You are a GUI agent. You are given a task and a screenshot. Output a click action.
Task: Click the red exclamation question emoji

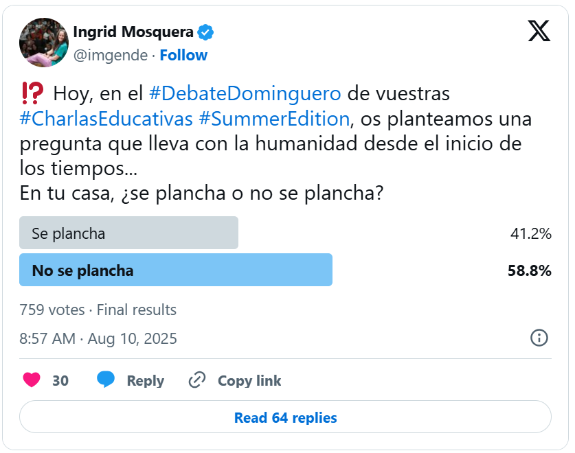click(x=32, y=92)
